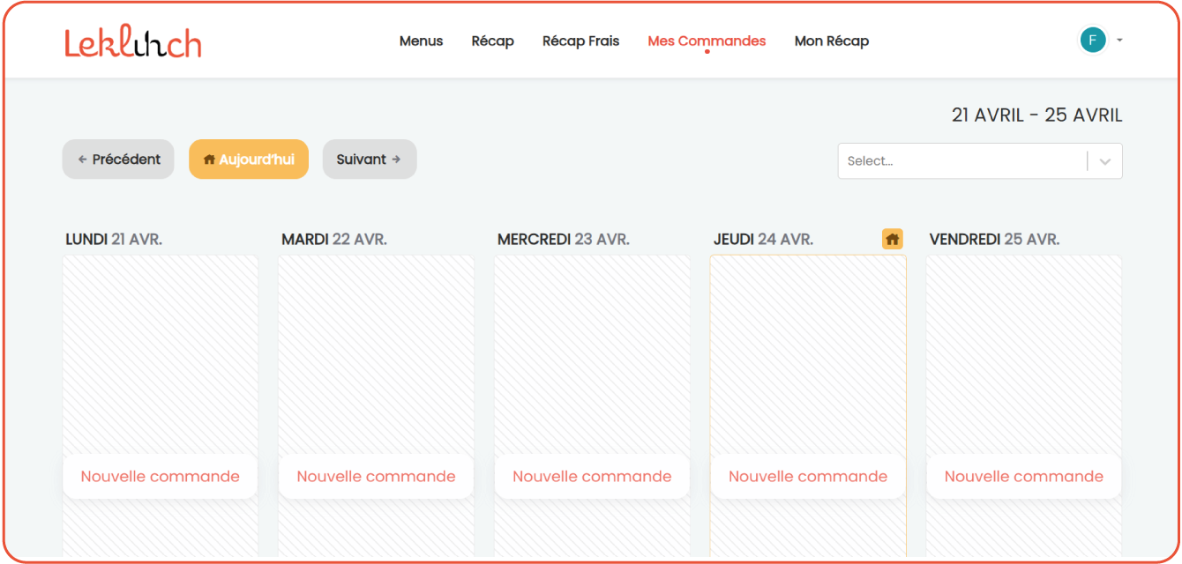Click the home icon beside Jeudi 24 Avr.
Viewport: 1182px width, 564px height.
coord(892,239)
